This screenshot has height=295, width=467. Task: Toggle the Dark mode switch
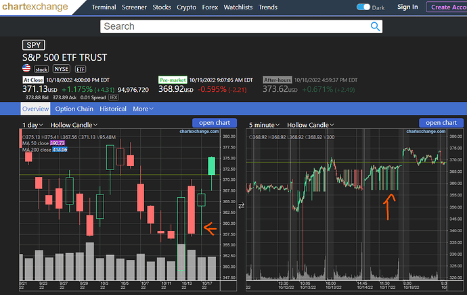(363, 7)
